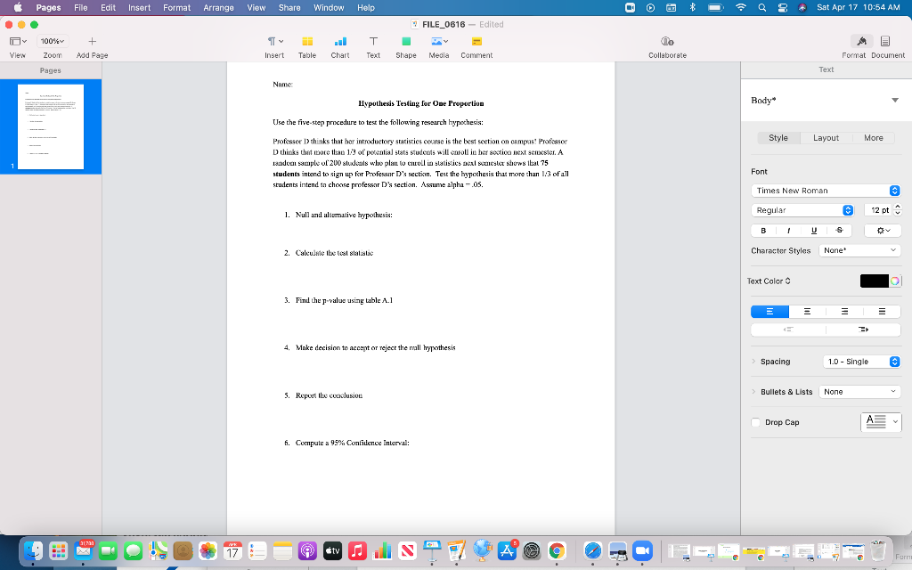Open the Body paragraph style dropdown
This screenshot has height=570, width=912.
(x=826, y=101)
